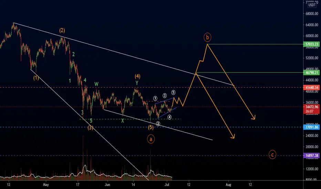321x189 pixels.
Task: Select the white circled 5 wave label
Action: click(x=173, y=92)
